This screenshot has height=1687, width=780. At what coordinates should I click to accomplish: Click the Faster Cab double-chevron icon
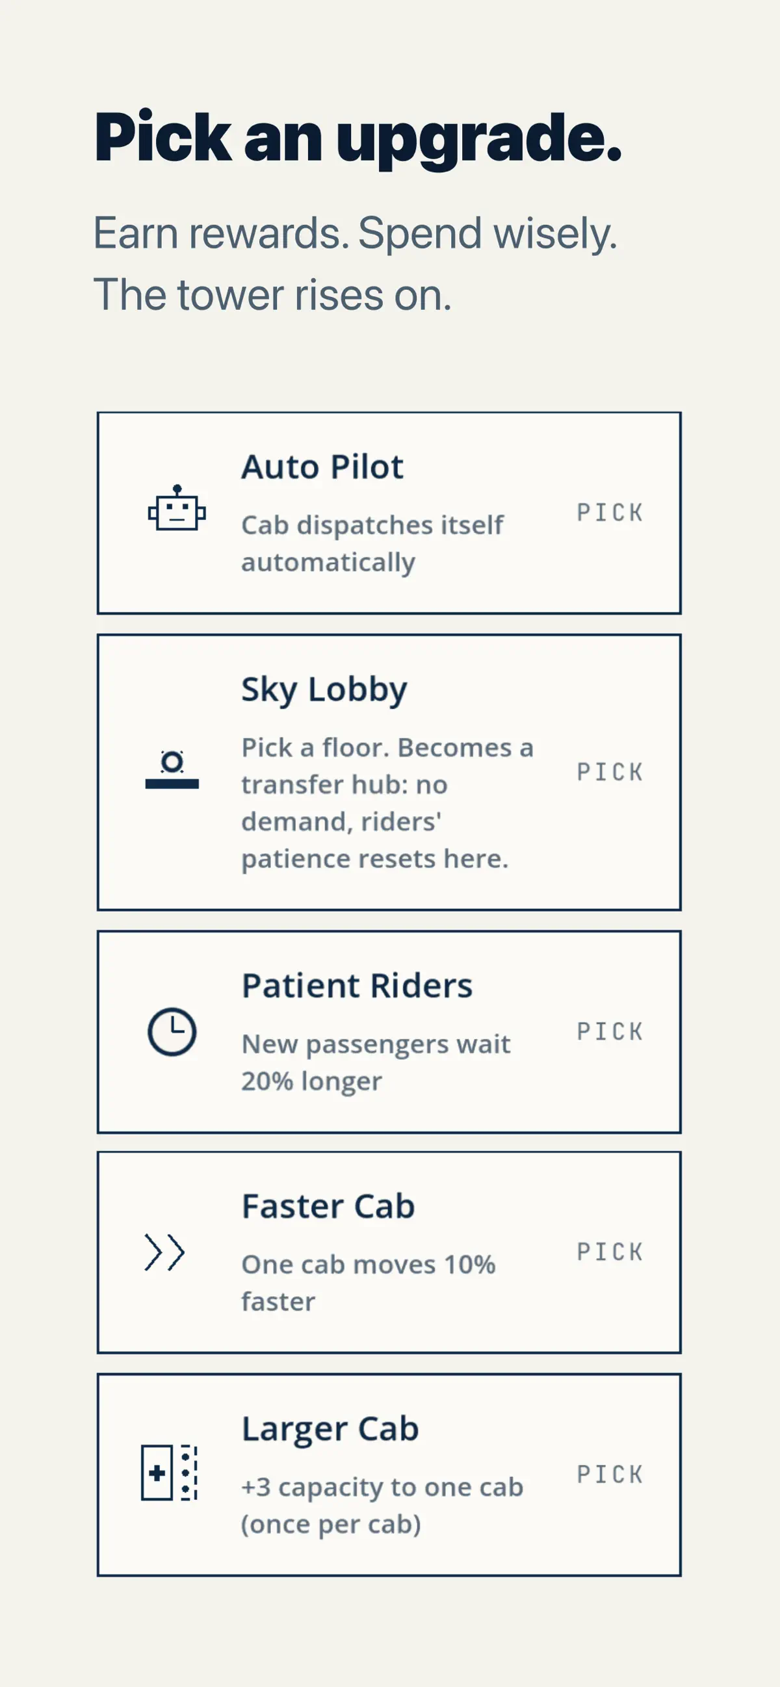click(164, 1252)
